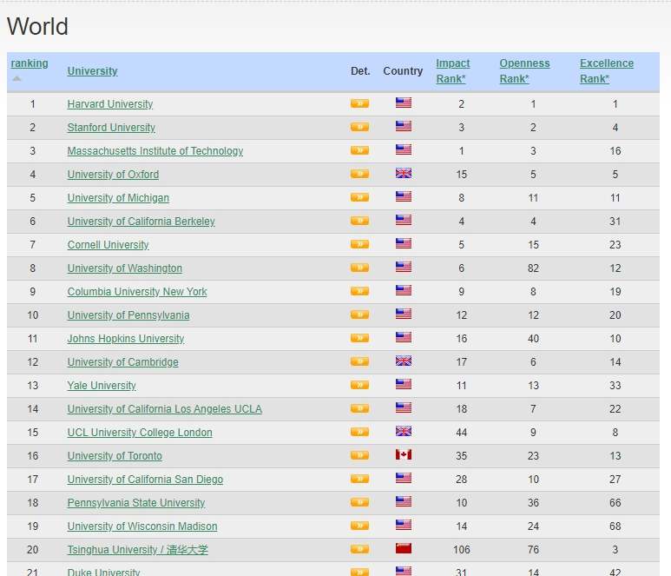Click UK flag icon in University of Cambridge row
This screenshot has height=576, width=671.
(403, 361)
